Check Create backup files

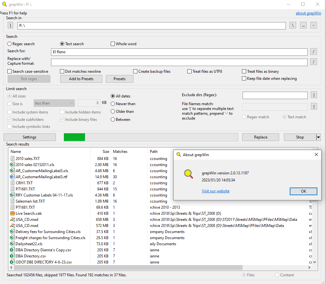(135, 71)
